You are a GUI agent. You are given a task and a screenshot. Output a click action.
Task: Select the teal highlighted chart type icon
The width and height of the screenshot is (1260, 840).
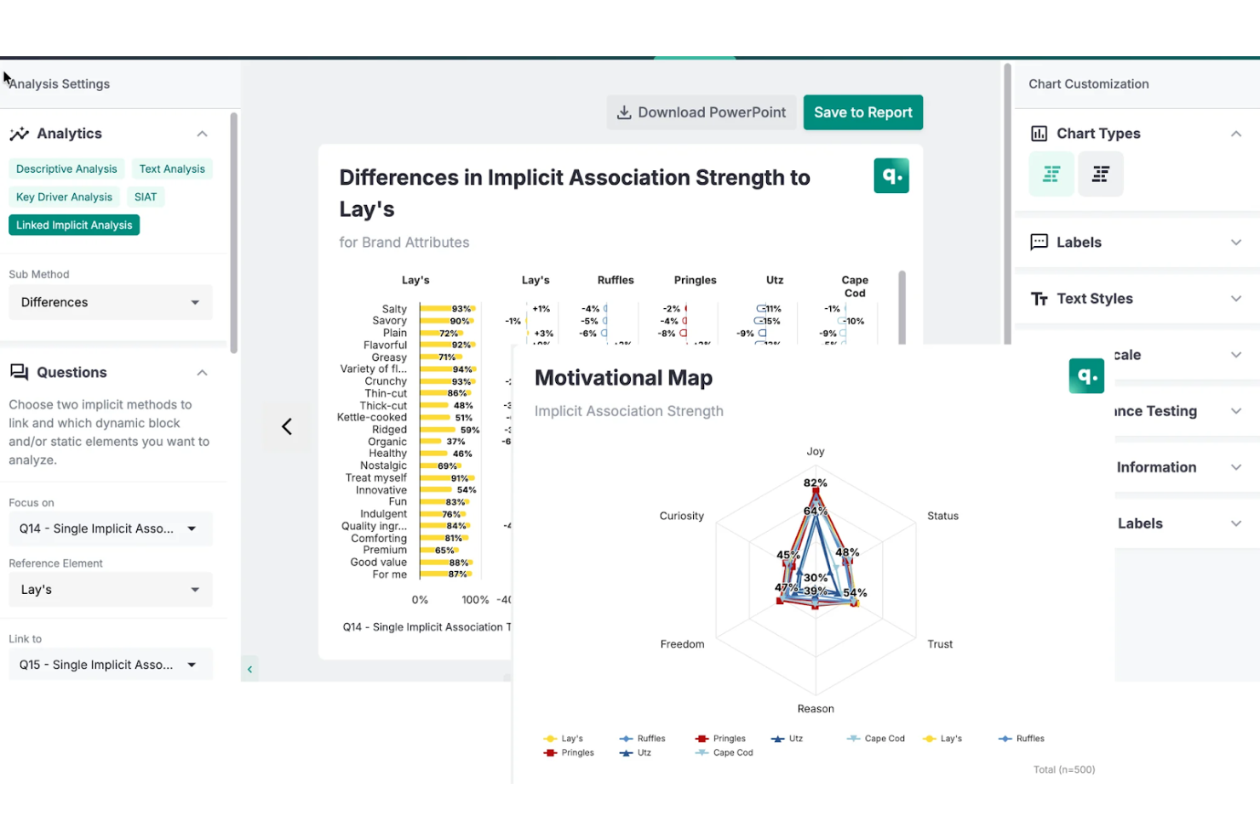pyautogui.click(x=1051, y=174)
